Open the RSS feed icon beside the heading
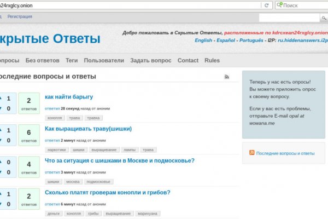Image resolution: width=328 pixels, height=219 pixels. (226, 77)
